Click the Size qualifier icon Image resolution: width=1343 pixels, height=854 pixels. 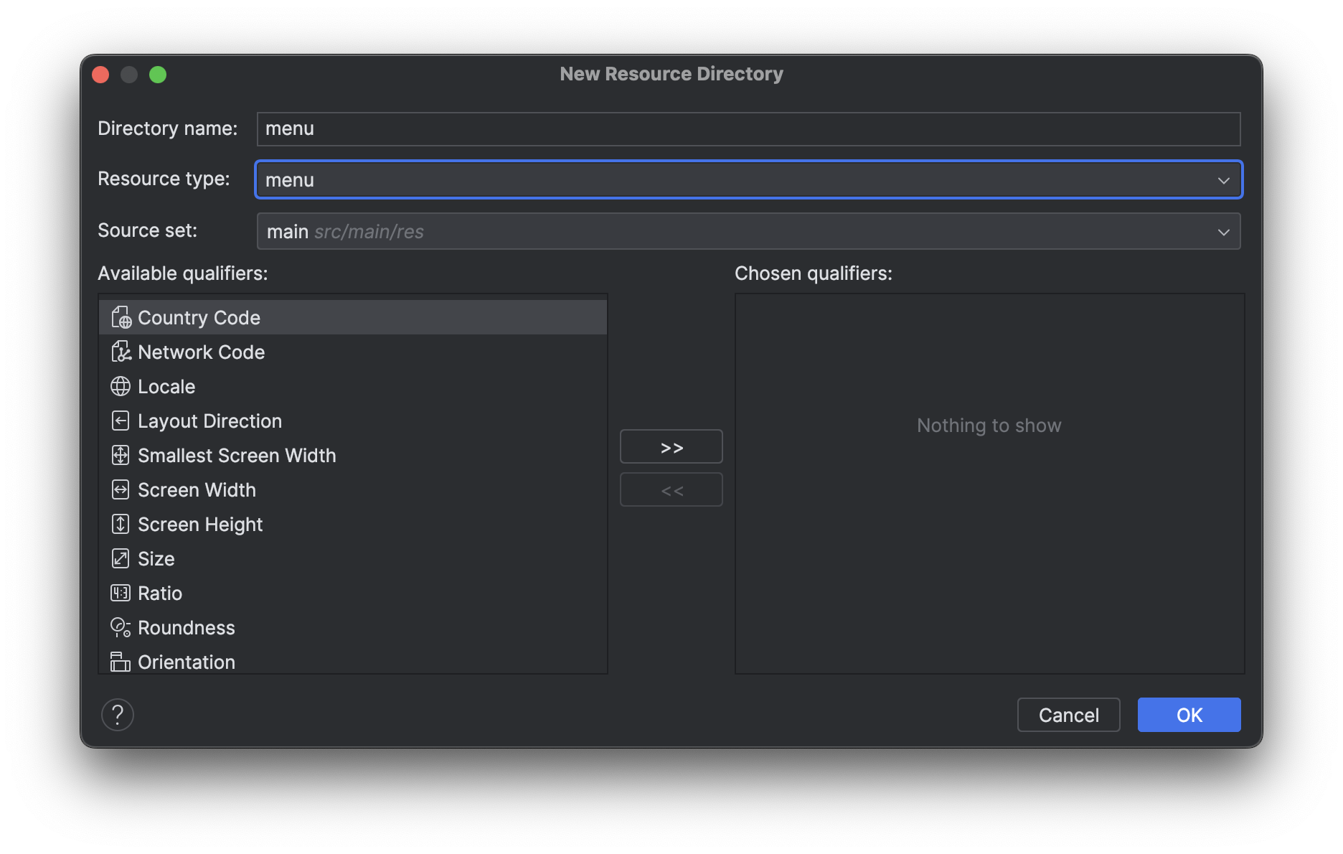click(121, 558)
